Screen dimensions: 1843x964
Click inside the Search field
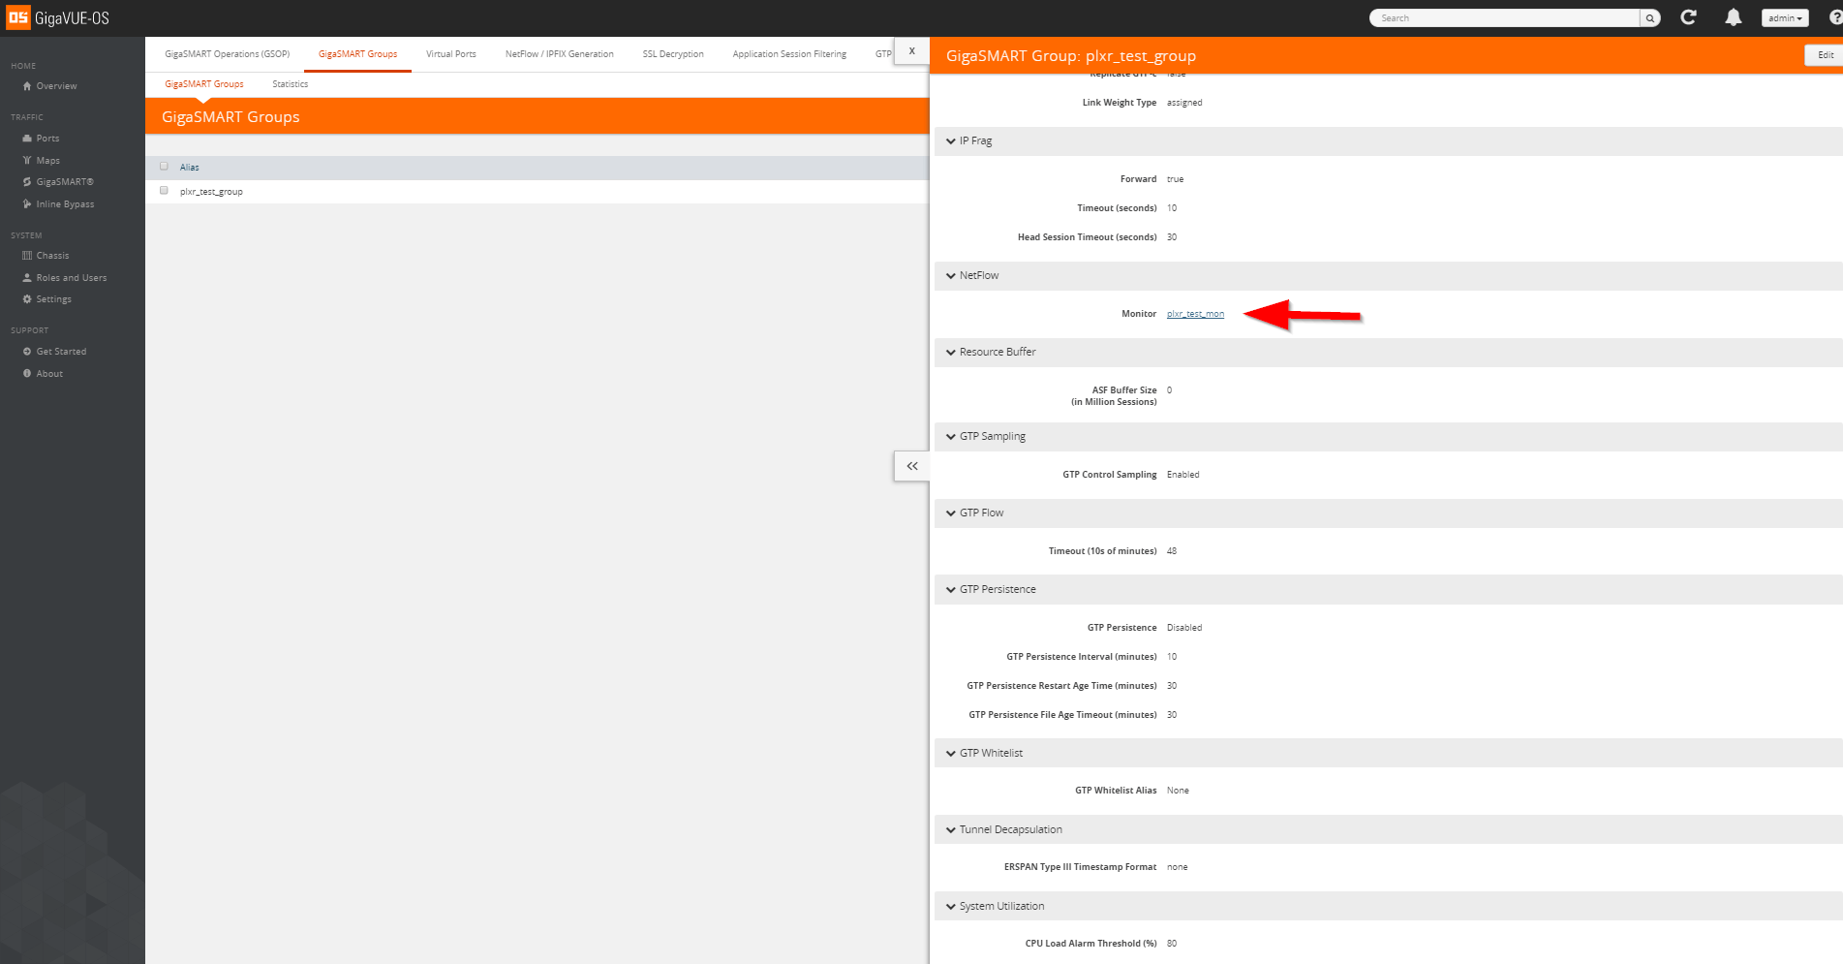coord(1505,18)
